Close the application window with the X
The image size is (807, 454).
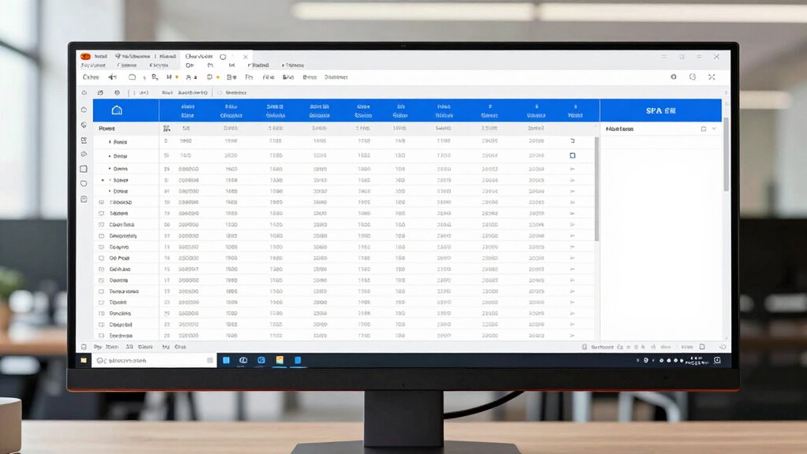[x=716, y=57]
